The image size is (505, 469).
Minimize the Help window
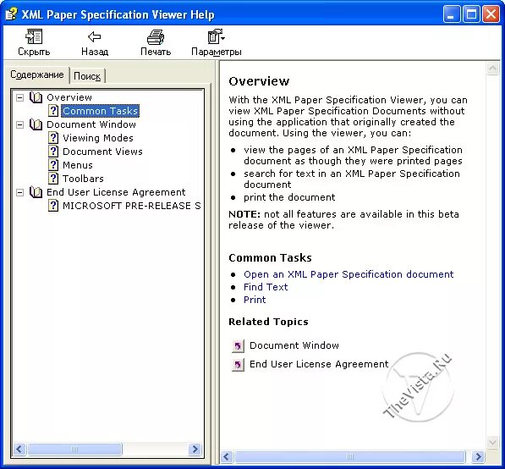coord(451,14)
